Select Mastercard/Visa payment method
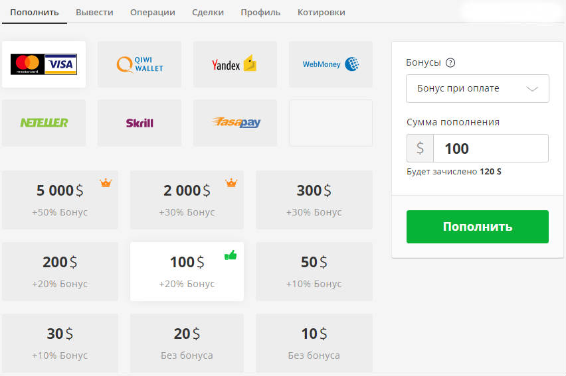566x376 pixels. (44, 64)
